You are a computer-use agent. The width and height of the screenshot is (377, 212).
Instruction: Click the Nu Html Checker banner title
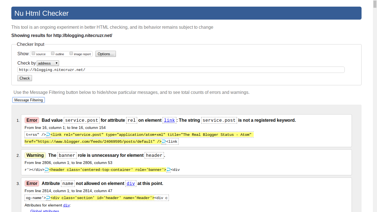[41, 13]
